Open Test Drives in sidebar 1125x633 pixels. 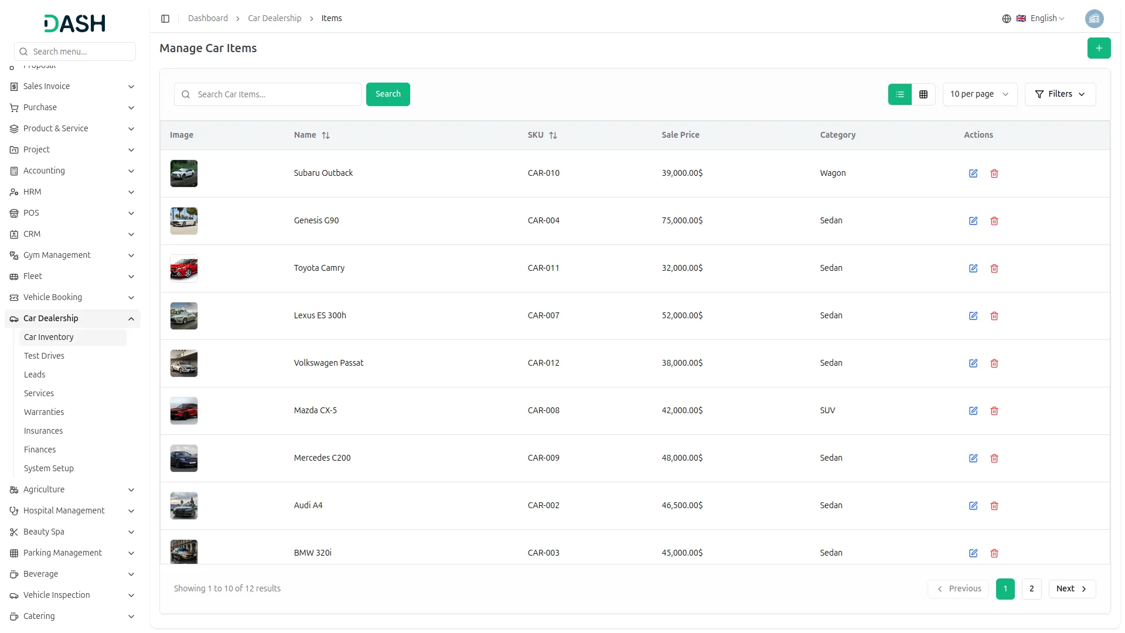[44, 356]
